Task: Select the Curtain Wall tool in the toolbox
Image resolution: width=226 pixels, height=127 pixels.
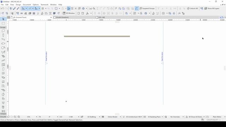Action: [x=3, y=65]
